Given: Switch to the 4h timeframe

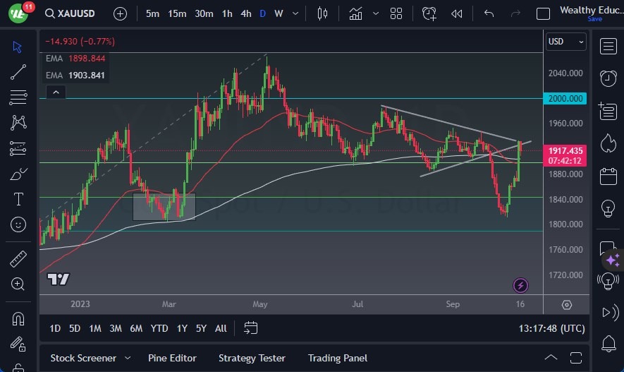Looking at the screenshot, I should [245, 13].
